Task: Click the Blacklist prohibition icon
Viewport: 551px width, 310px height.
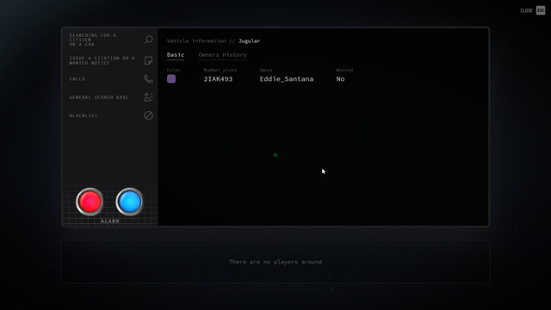Action: [x=149, y=115]
